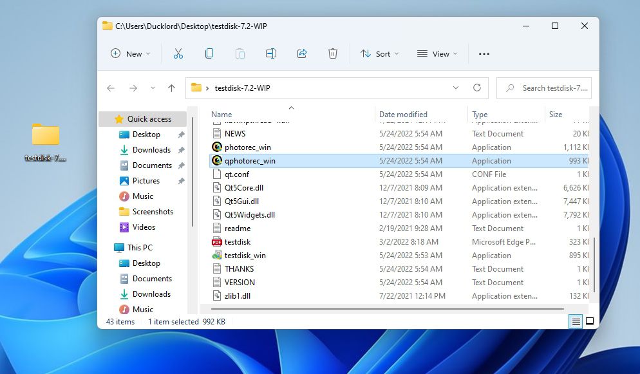Sort by Size column header
Viewport: 640px width, 374px height.
click(x=556, y=115)
